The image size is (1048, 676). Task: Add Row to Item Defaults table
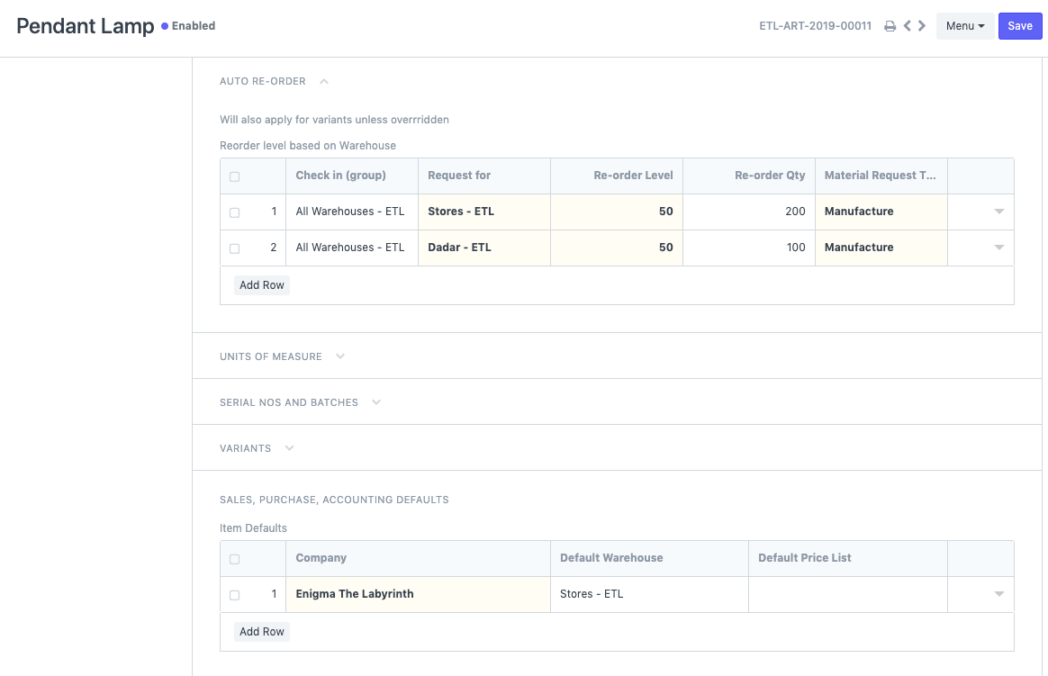point(262,632)
